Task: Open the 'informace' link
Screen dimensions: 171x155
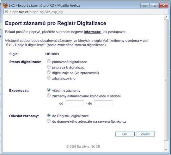Action: pyautogui.click(x=92, y=32)
